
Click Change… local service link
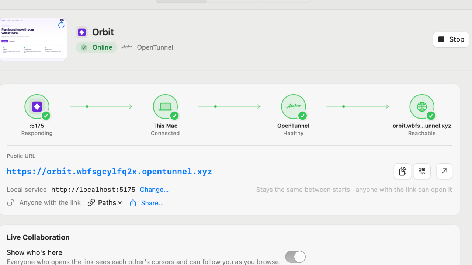[x=154, y=190]
